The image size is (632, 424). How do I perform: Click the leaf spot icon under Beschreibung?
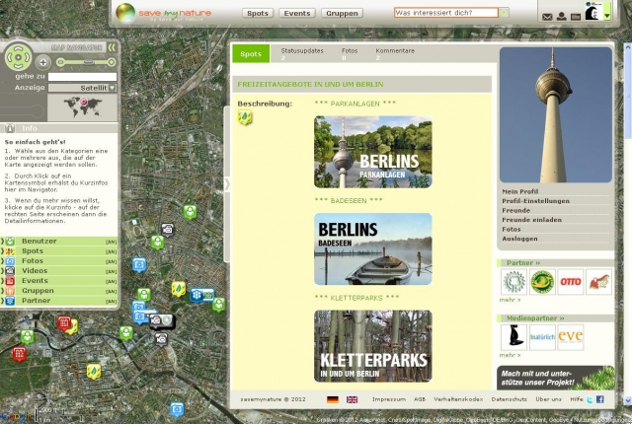point(245,117)
